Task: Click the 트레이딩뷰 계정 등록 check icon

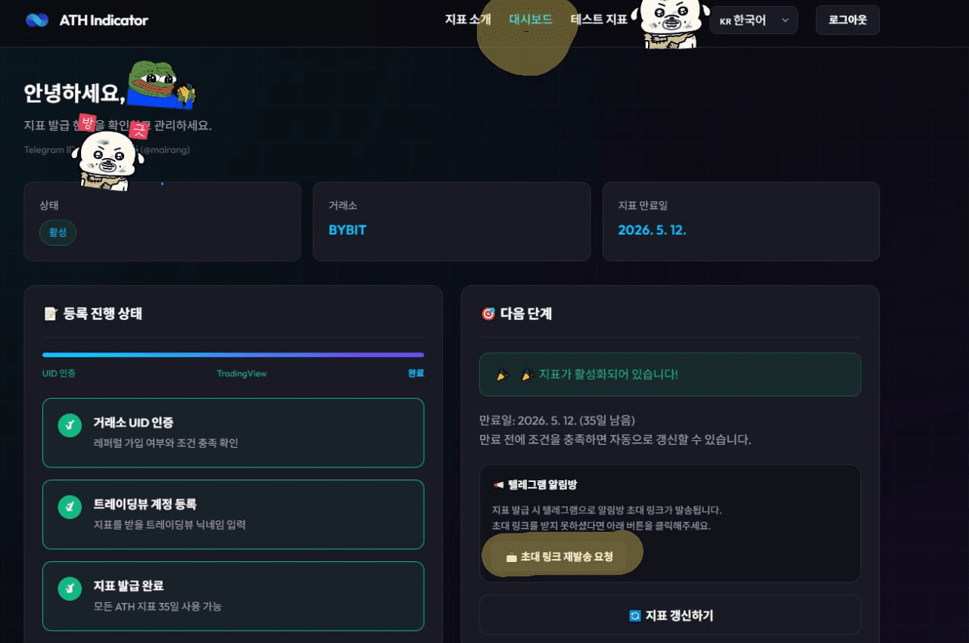Action: tap(70, 507)
